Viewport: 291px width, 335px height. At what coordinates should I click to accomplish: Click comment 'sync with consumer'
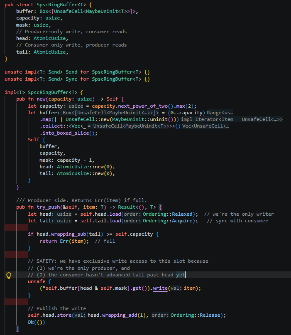237,221
